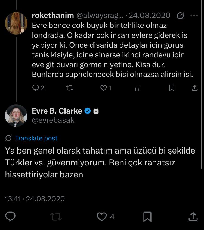Click the Grok icon next to rokethanim's date

click(x=180, y=16)
